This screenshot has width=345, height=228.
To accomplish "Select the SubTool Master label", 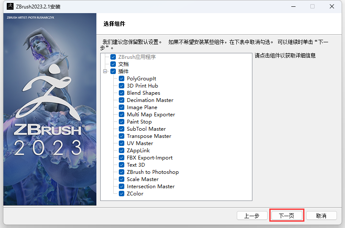I will click(x=146, y=129).
